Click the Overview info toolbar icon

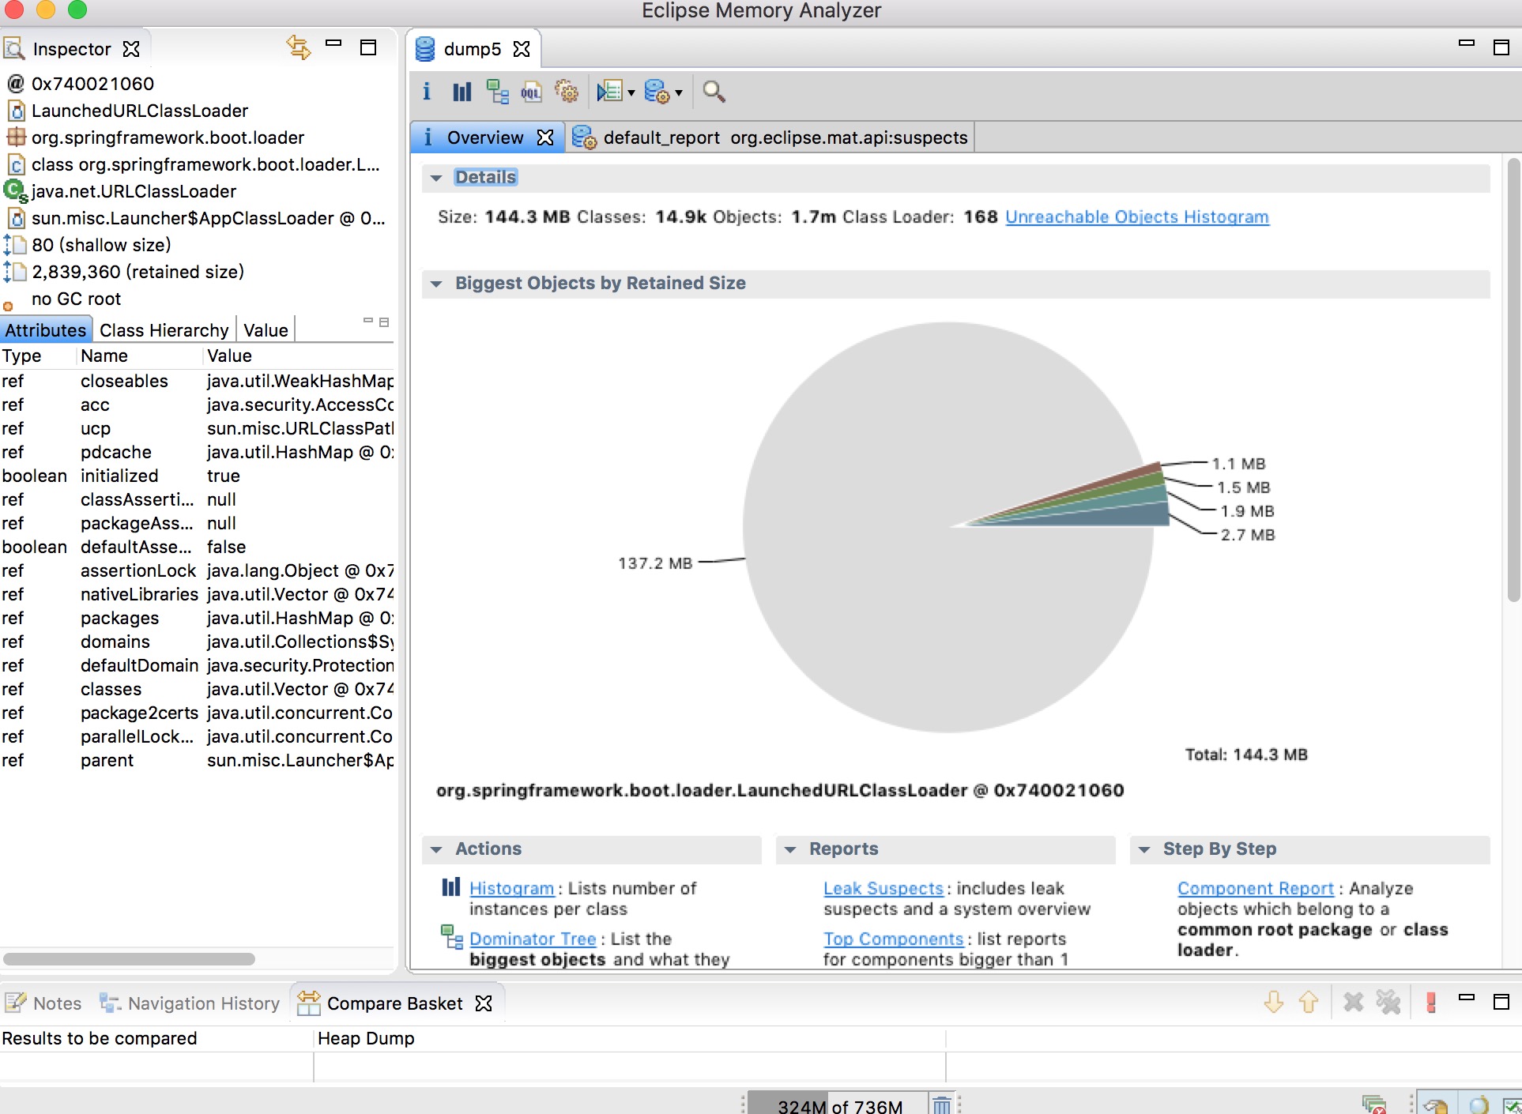427,92
